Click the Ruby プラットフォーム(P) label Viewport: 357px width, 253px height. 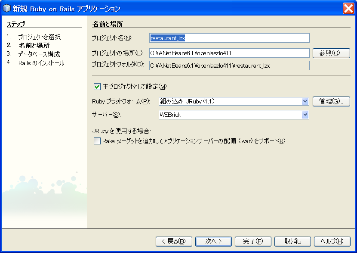pos(121,101)
